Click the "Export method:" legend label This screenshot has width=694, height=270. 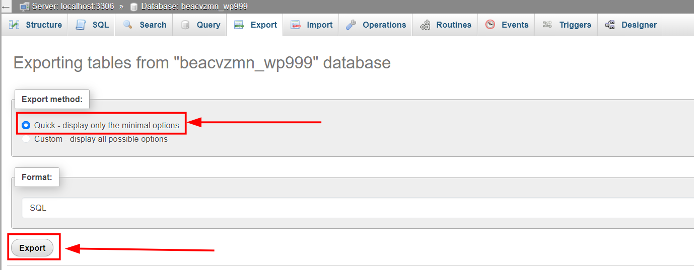[x=52, y=99]
